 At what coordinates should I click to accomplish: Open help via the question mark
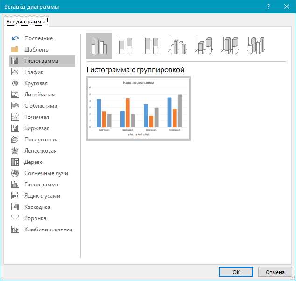click(x=268, y=7)
